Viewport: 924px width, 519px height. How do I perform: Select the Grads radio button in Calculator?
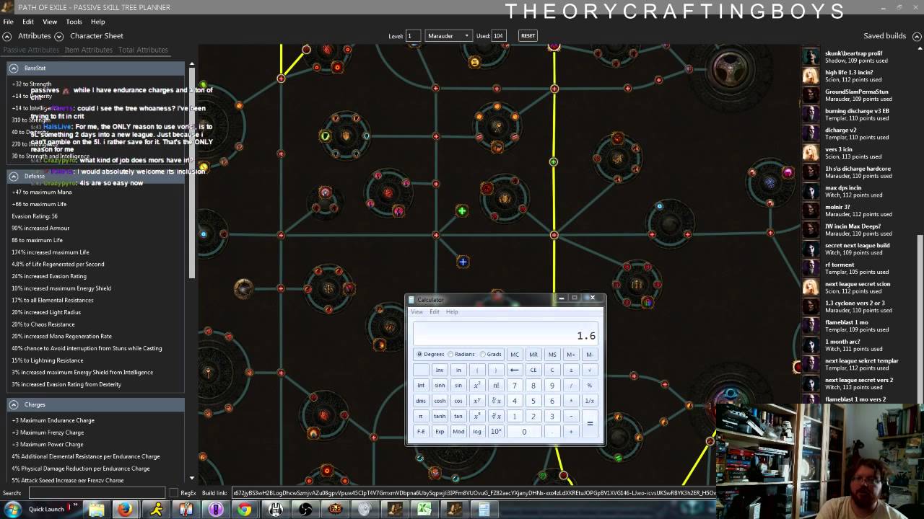coord(482,354)
